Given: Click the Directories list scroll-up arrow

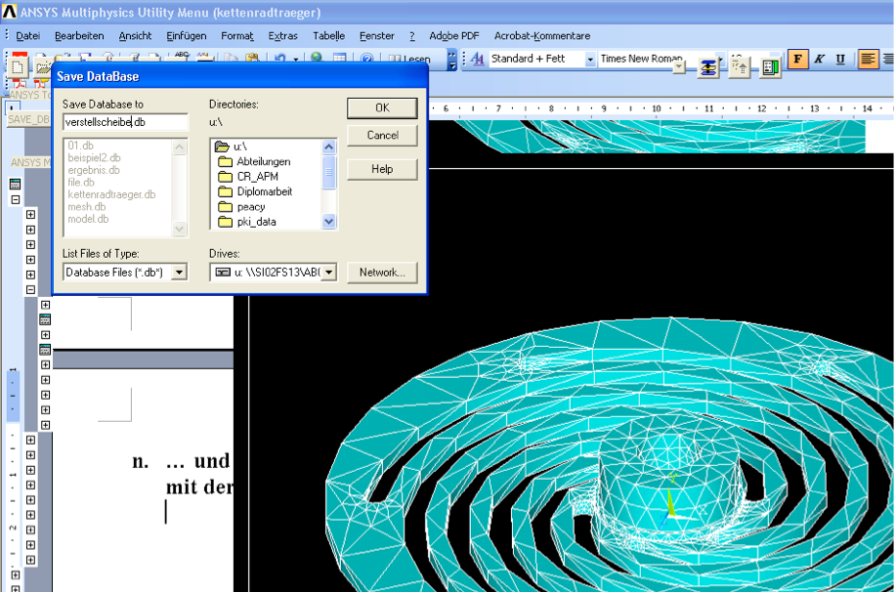Looking at the screenshot, I should [x=328, y=147].
